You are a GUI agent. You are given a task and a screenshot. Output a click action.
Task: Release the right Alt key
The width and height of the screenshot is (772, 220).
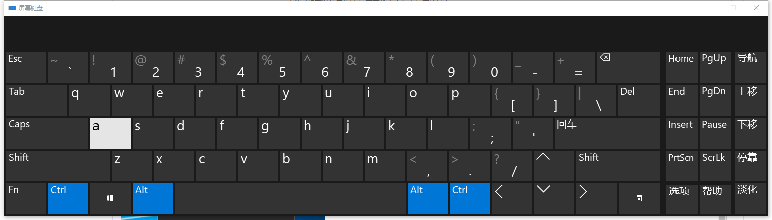coord(427,198)
